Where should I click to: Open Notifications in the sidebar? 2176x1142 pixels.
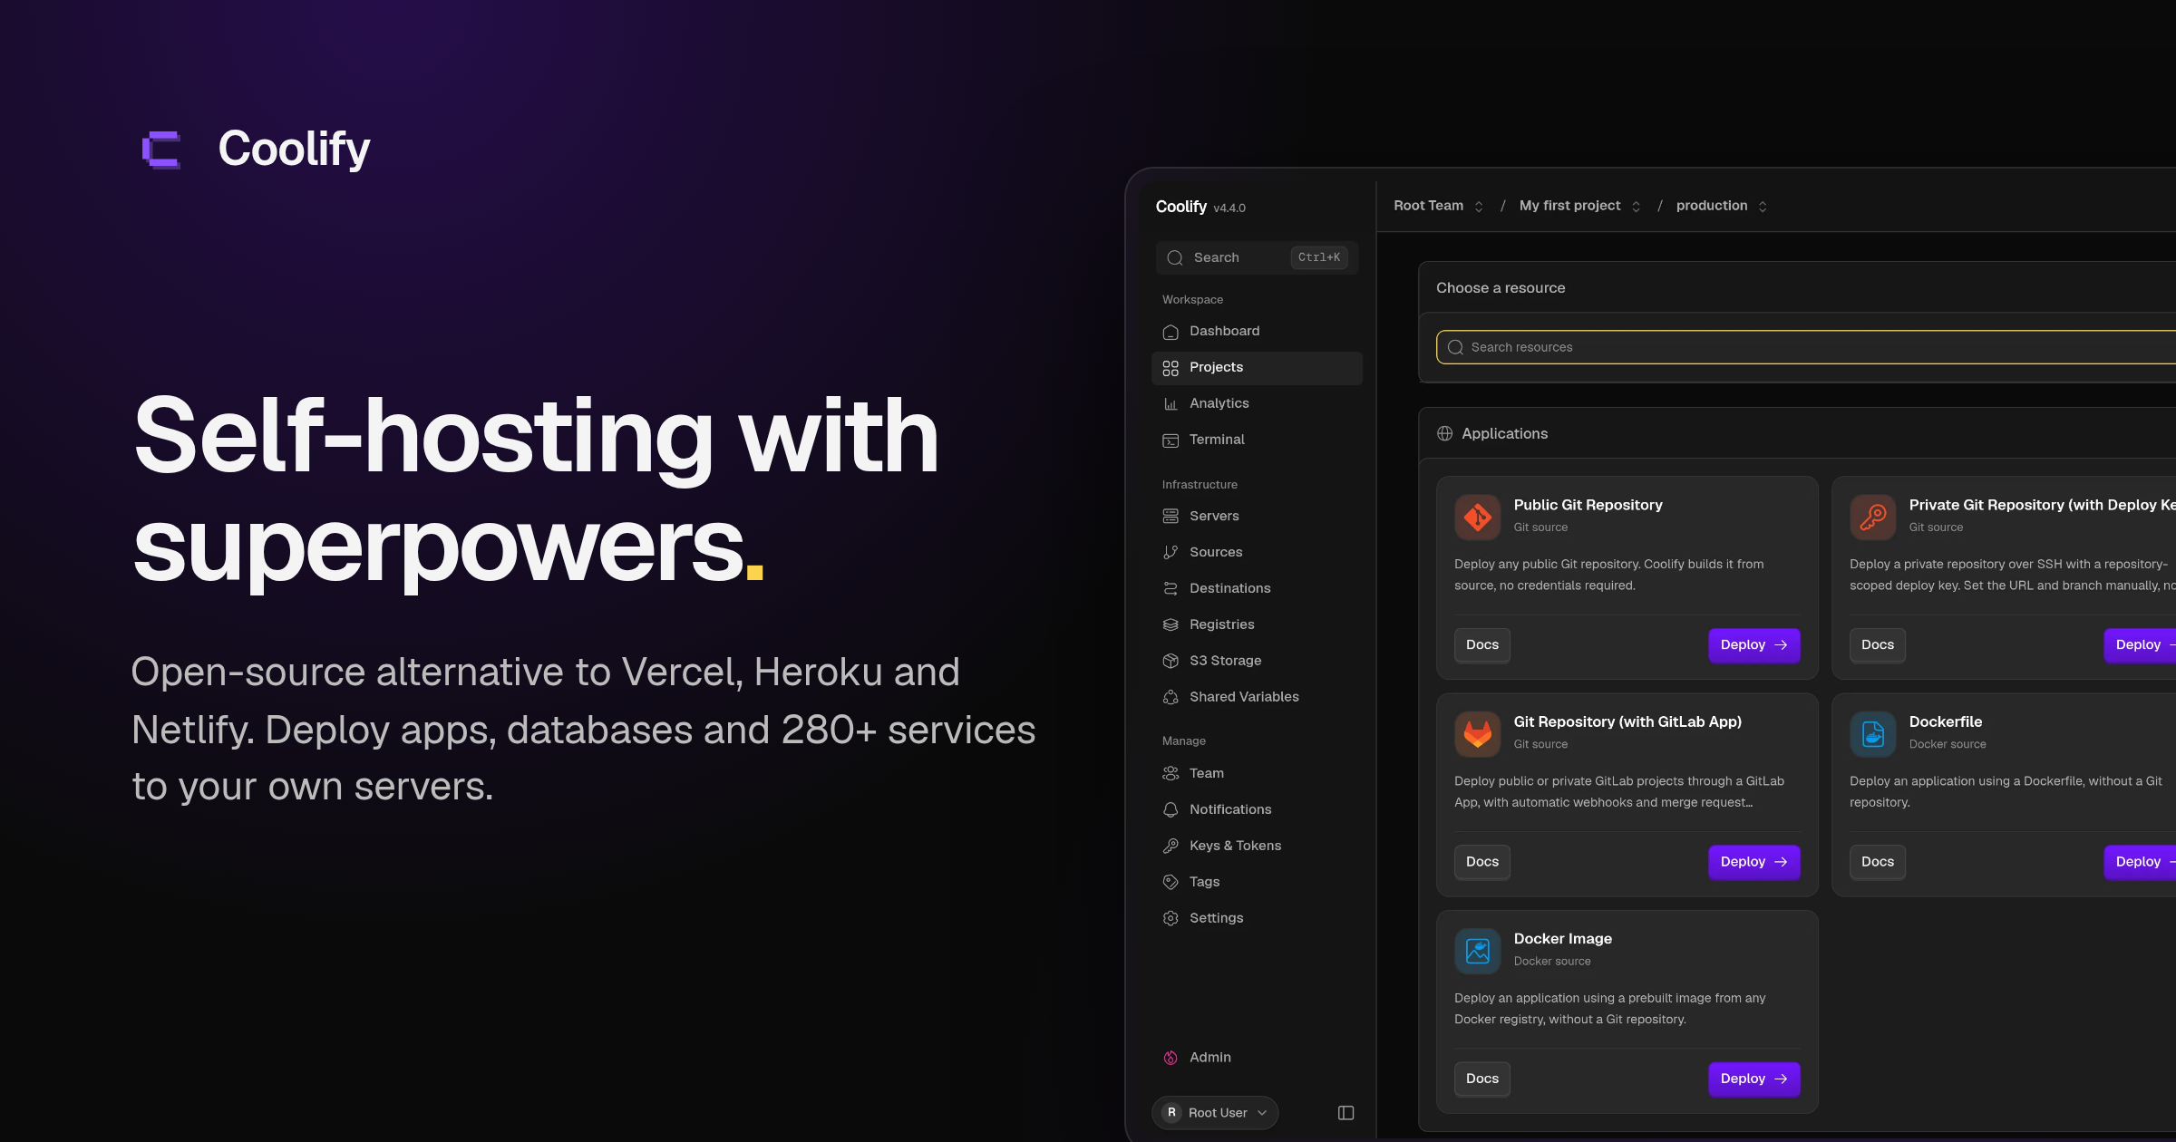(1257, 809)
